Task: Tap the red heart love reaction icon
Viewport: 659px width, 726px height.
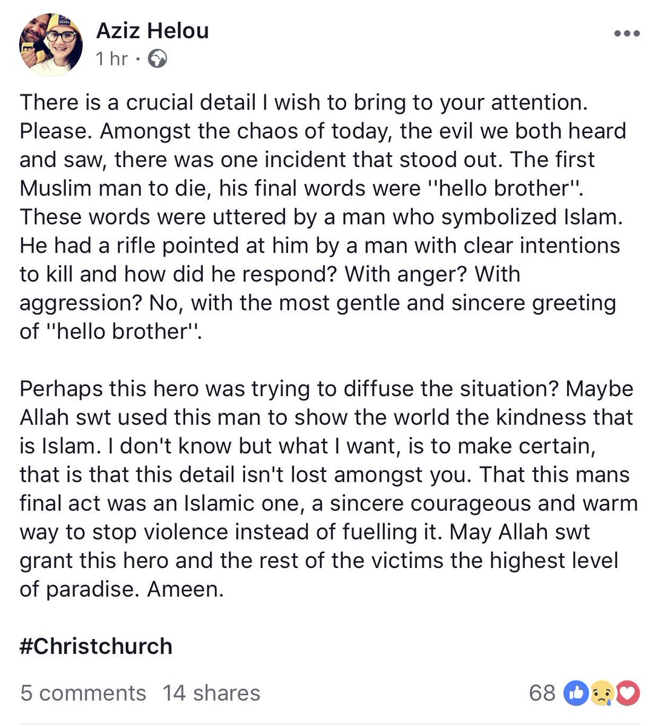Action: [628, 693]
